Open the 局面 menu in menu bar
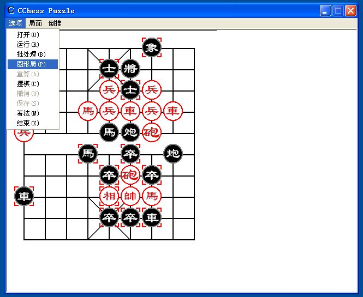The image size is (363, 297). 35,23
